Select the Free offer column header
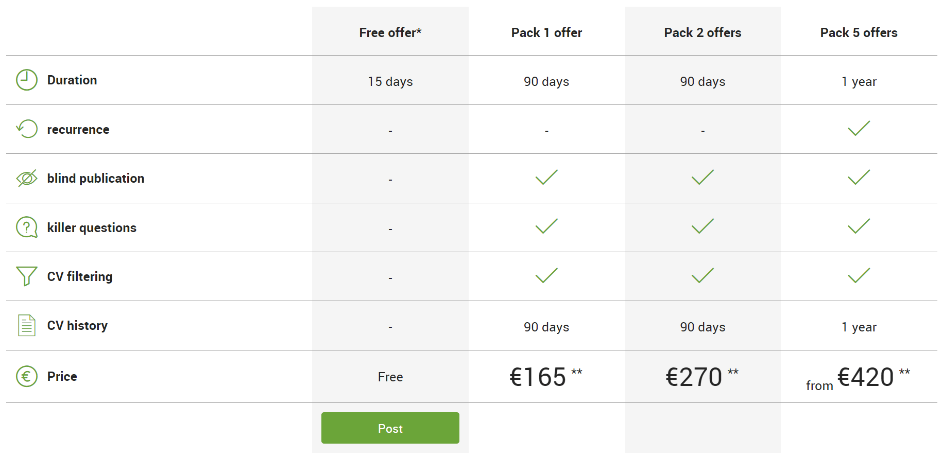The width and height of the screenshot is (942, 457). (390, 32)
